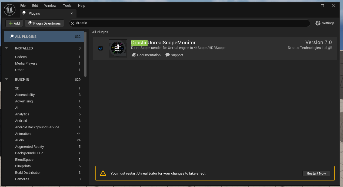Click the All Plugins heading text
This screenshot has height=187, width=343.
(100, 32)
